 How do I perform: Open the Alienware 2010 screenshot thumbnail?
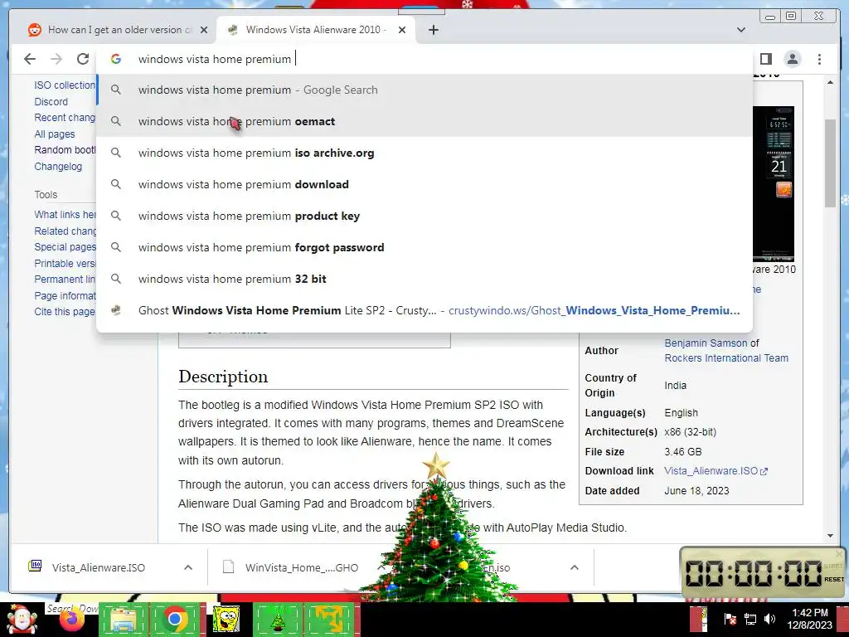(774, 184)
